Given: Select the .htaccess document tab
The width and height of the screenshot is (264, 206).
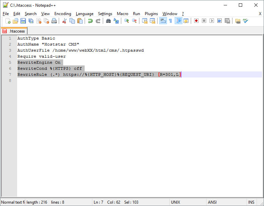Looking at the screenshot, I should (x=14, y=31).
